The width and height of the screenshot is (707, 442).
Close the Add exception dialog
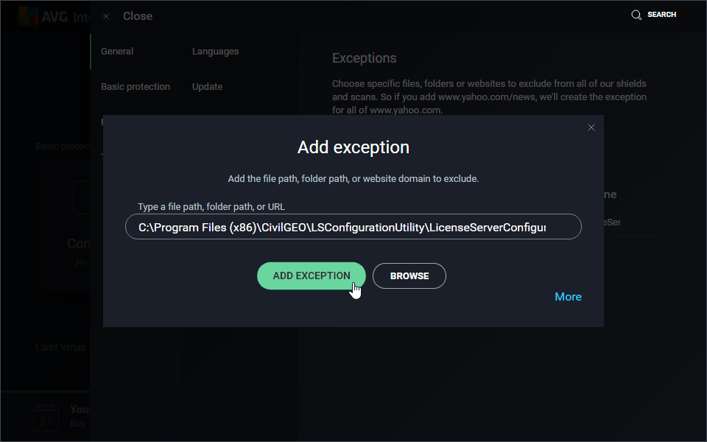pos(591,127)
